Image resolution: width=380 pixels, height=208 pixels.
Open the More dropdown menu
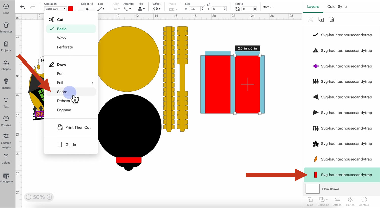[x=267, y=7]
